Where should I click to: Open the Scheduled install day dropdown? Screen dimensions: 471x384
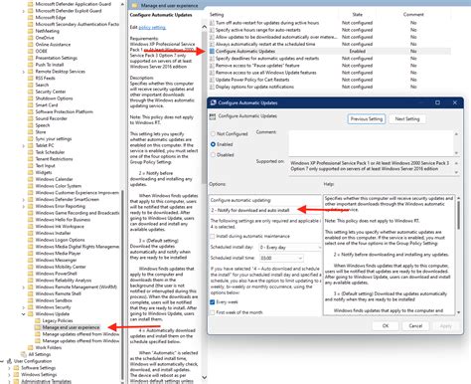[x=290, y=248]
